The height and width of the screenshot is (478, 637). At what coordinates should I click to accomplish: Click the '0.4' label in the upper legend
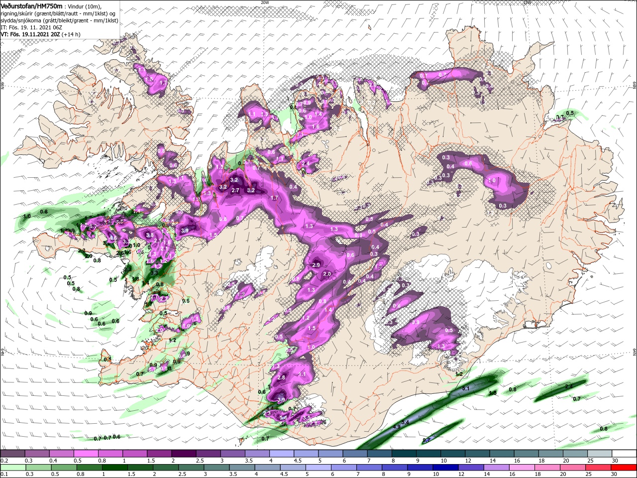53,461
